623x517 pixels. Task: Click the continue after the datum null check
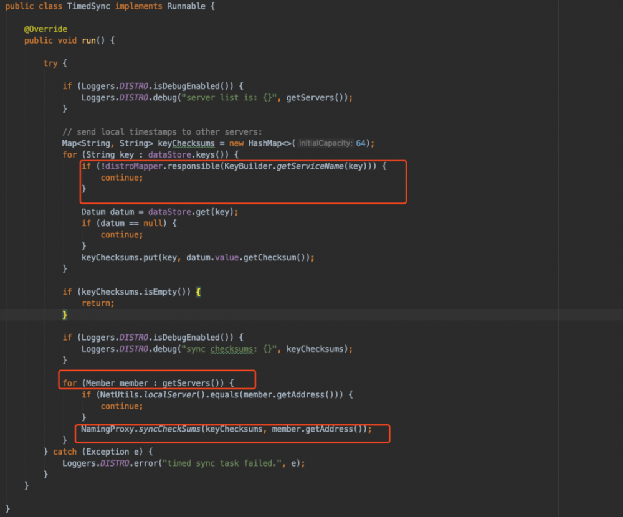(121, 235)
